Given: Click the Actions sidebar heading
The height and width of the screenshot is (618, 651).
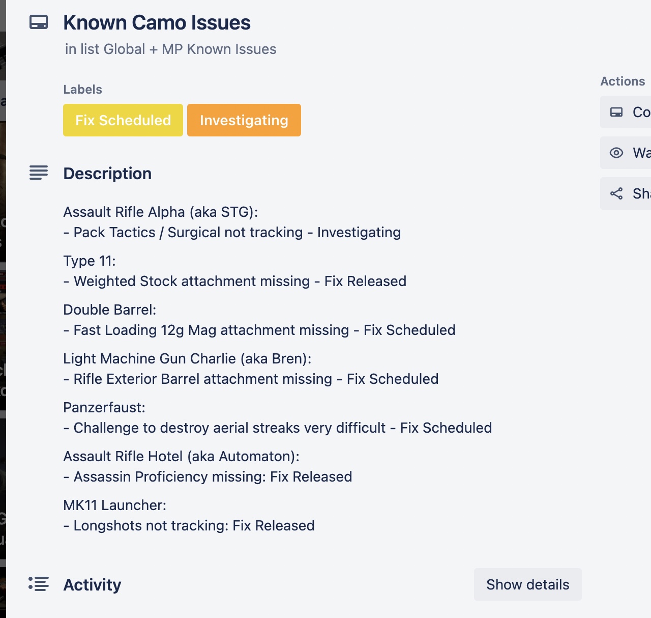Looking at the screenshot, I should [x=623, y=81].
